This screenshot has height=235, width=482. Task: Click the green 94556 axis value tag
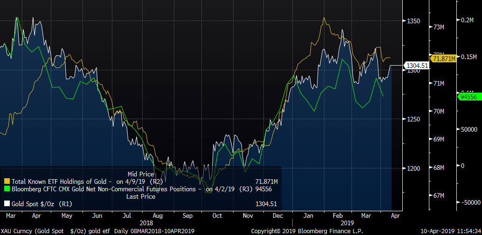click(x=469, y=97)
